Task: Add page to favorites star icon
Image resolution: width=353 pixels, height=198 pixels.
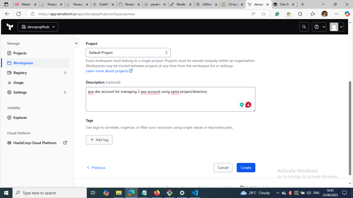Action: [x=263, y=14]
